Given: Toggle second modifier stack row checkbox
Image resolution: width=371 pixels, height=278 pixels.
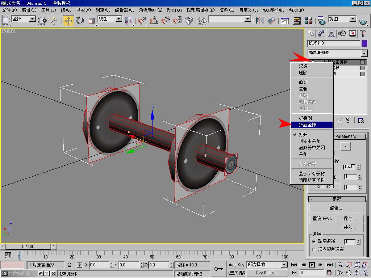Looking at the screenshot, I should [362, 68].
